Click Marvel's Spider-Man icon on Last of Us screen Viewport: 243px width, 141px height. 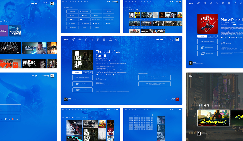click(x=177, y=99)
